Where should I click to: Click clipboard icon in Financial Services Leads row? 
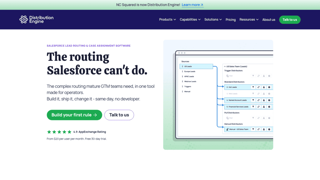(x=269, y=107)
